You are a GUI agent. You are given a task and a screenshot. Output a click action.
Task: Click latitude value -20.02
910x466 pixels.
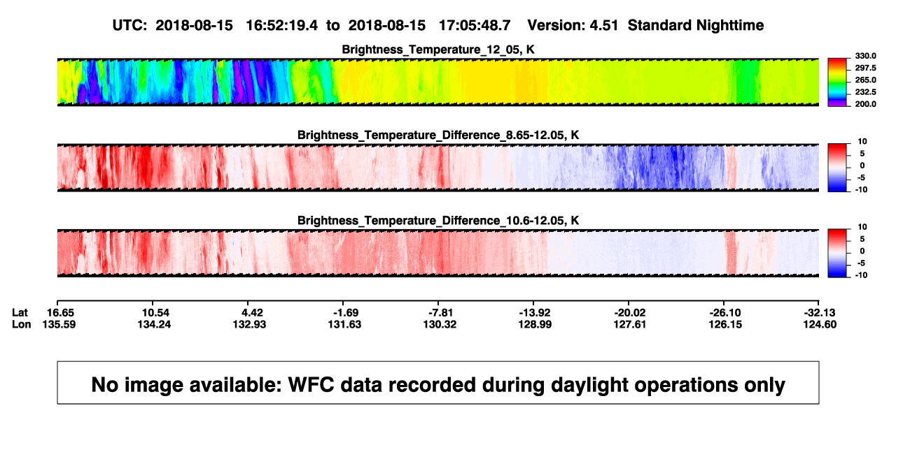[x=629, y=312]
